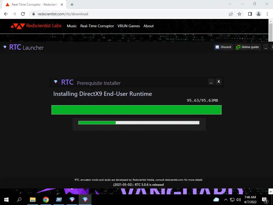Open Chrome profile menu
273x205 pixels.
pos(259,14)
